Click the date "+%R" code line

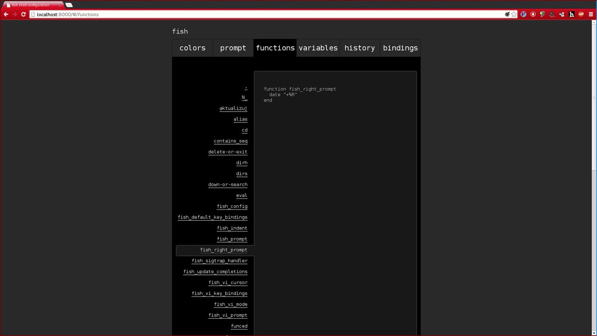coord(283,95)
